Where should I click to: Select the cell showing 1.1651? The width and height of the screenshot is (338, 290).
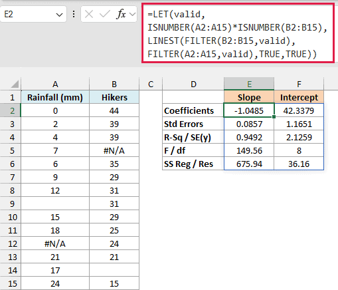tap(299, 124)
